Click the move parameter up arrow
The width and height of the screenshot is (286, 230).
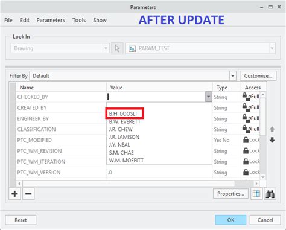[272, 129]
